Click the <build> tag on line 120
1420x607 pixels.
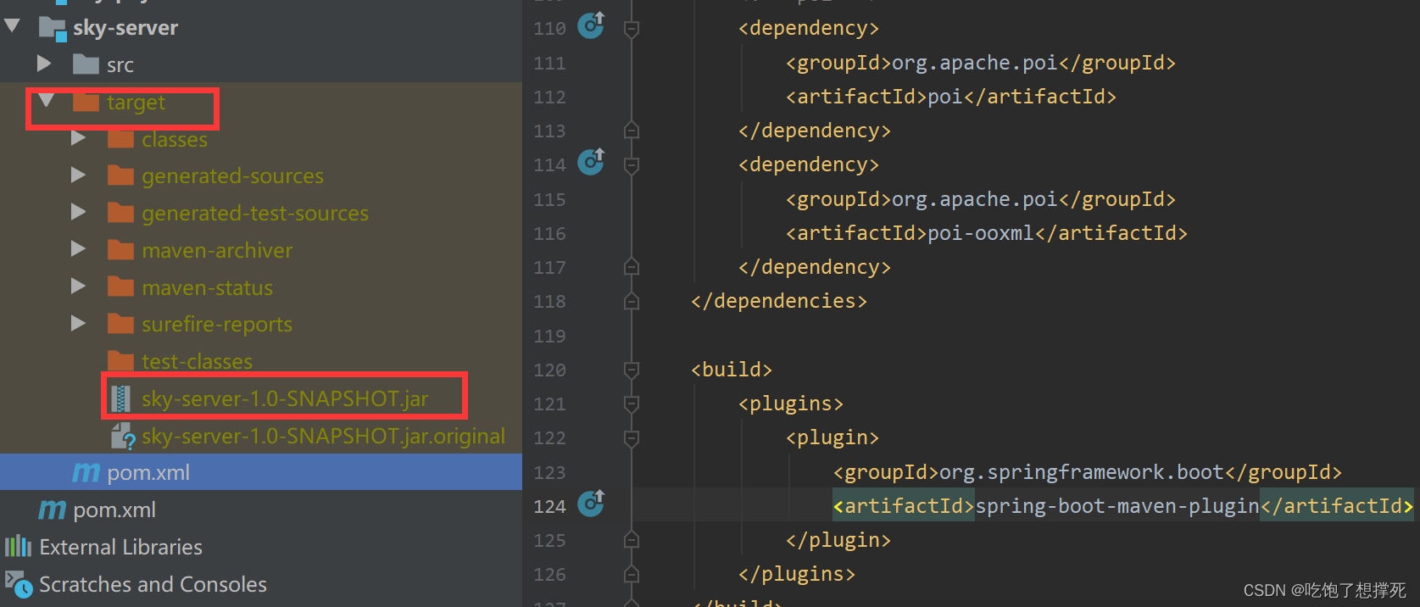point(732,370)
